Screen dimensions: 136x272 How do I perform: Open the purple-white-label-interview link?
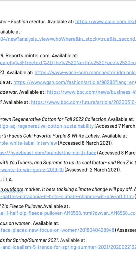coord(29,143)
